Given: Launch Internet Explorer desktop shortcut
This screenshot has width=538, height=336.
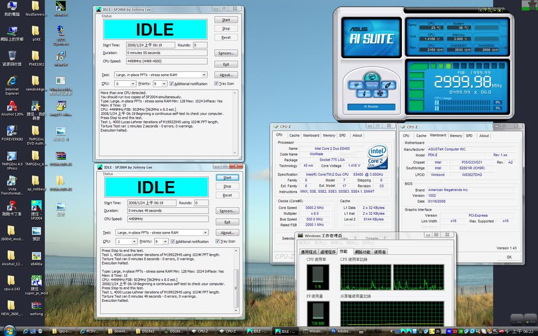Looking at the screenshot, I should pos(12,85).
